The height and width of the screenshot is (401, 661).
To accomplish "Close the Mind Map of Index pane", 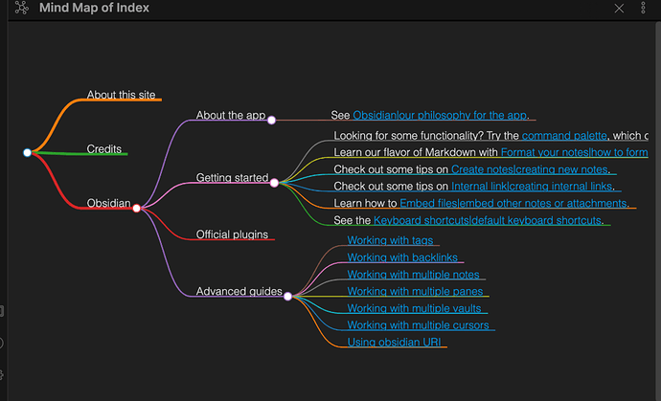I will coord(619,9).
